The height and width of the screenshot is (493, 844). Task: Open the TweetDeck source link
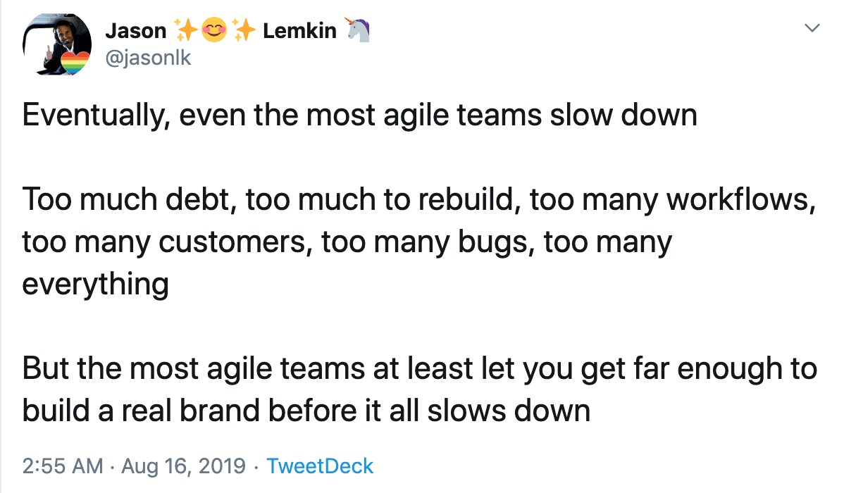click(x=321, y=466)
